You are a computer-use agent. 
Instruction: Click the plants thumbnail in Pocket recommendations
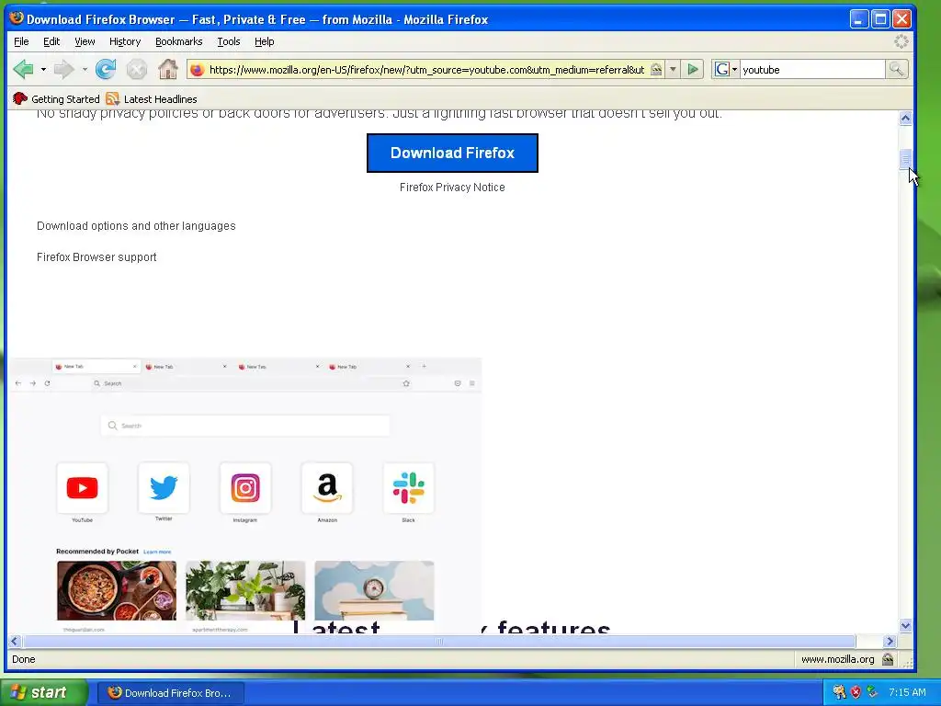click(x=245, y=590)
